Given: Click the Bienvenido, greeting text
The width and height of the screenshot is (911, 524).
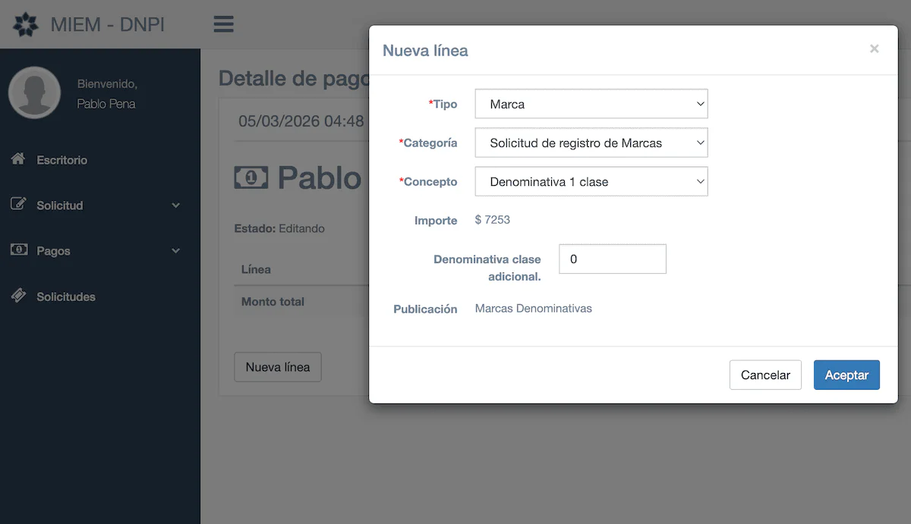Looking at the screenshot, I should tap(107, 83).
